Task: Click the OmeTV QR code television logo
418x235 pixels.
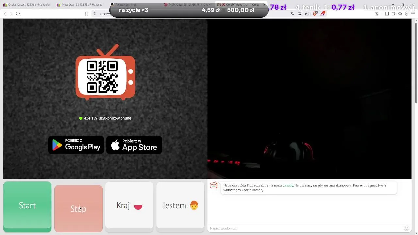Action: click(105, 72)
